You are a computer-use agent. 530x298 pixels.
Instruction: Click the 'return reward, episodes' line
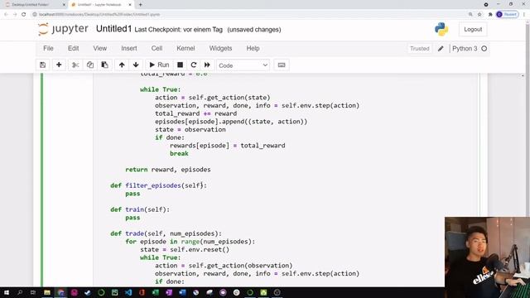click(x=168, y=170)
